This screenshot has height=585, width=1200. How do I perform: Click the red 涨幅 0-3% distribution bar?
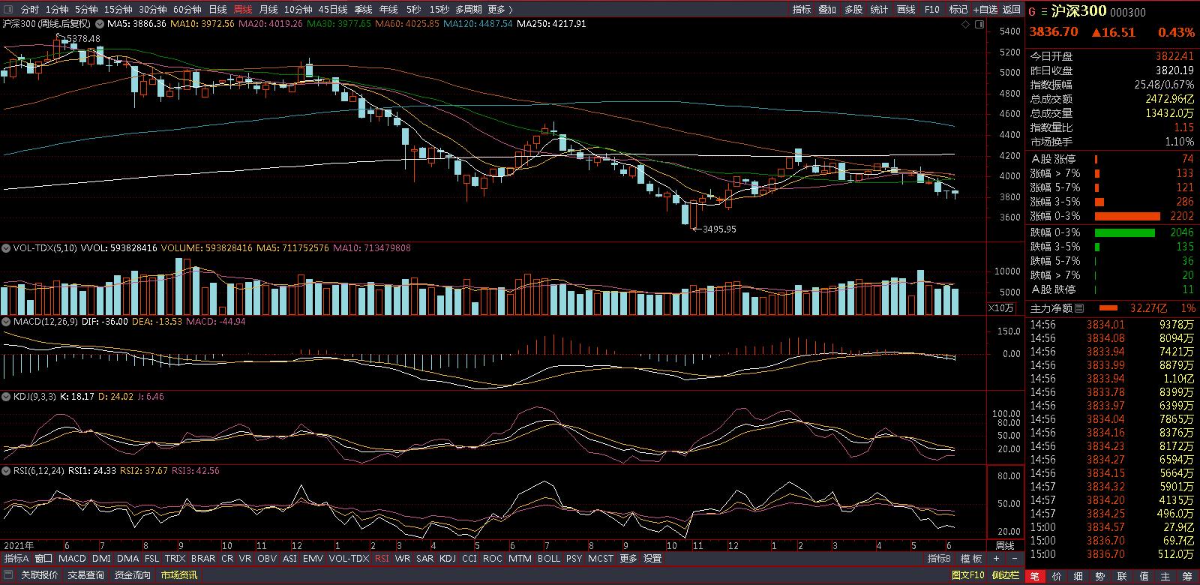tap(1127, 216)
